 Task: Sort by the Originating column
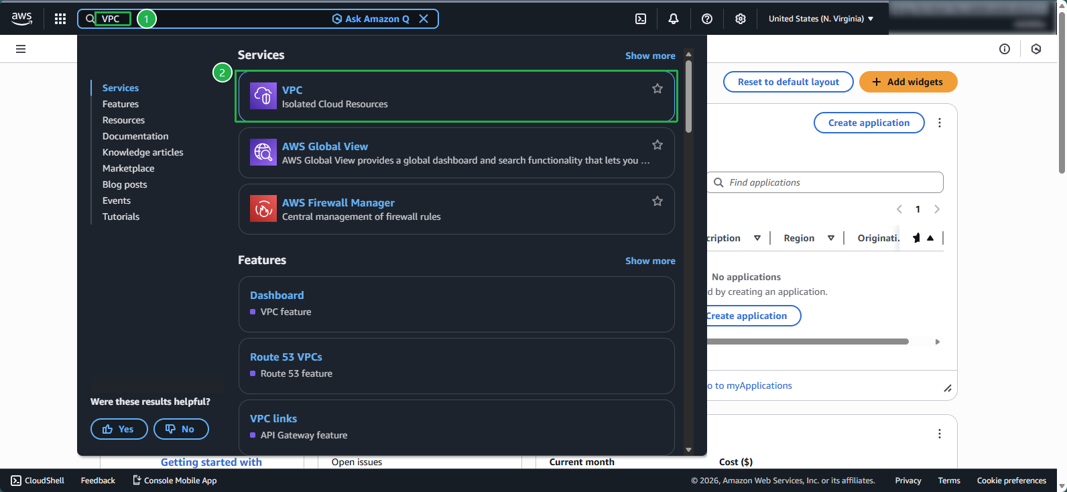click(878, 238)
